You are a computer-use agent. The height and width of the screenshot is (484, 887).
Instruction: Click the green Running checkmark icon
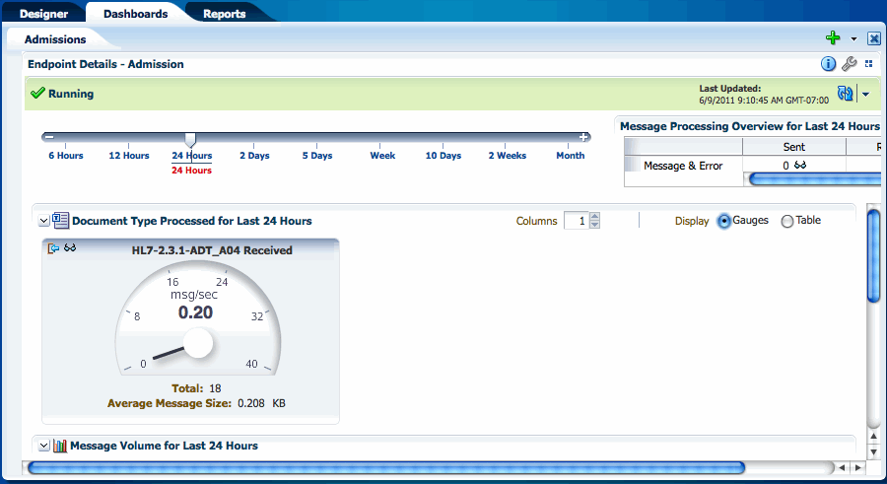tap(37, 93)
